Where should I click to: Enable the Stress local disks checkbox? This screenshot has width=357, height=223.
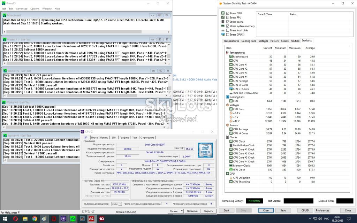[228, 30]
